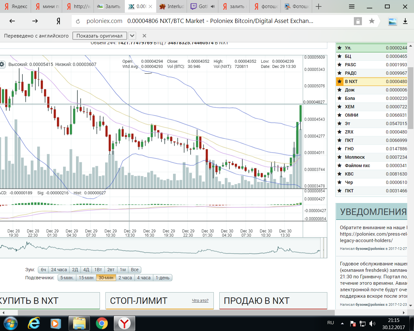Switch to the Goti browser tab
The image size is (414, 331).
click(203, 6)
